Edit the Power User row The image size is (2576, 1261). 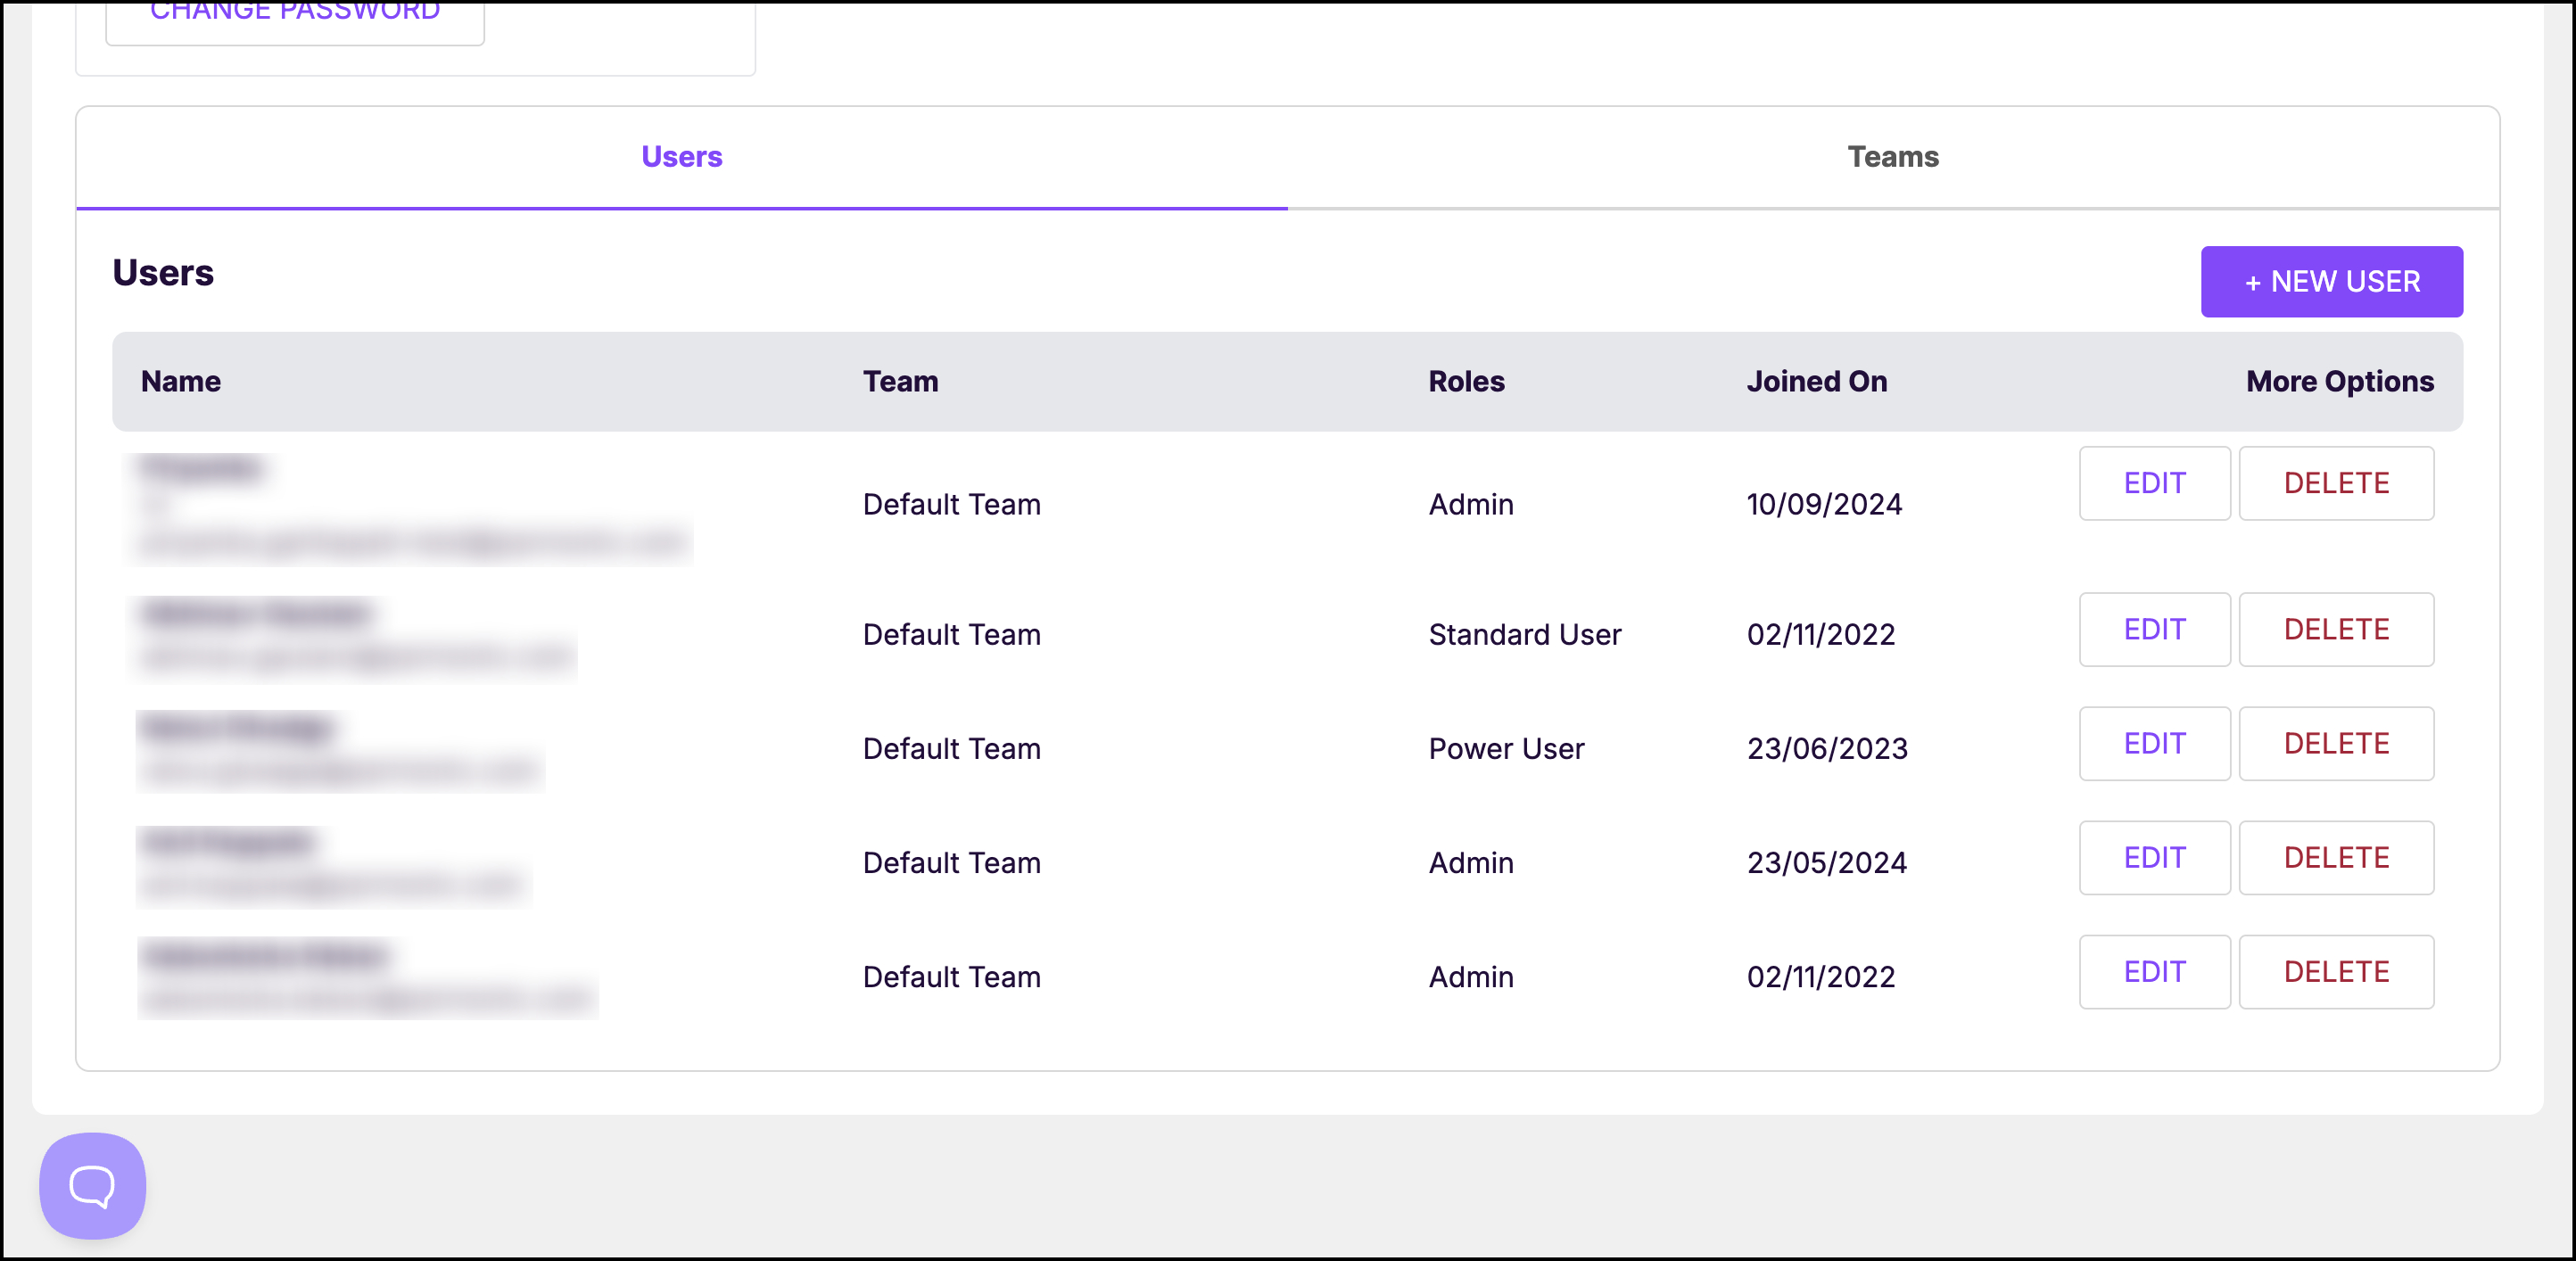coord(2154,743)
